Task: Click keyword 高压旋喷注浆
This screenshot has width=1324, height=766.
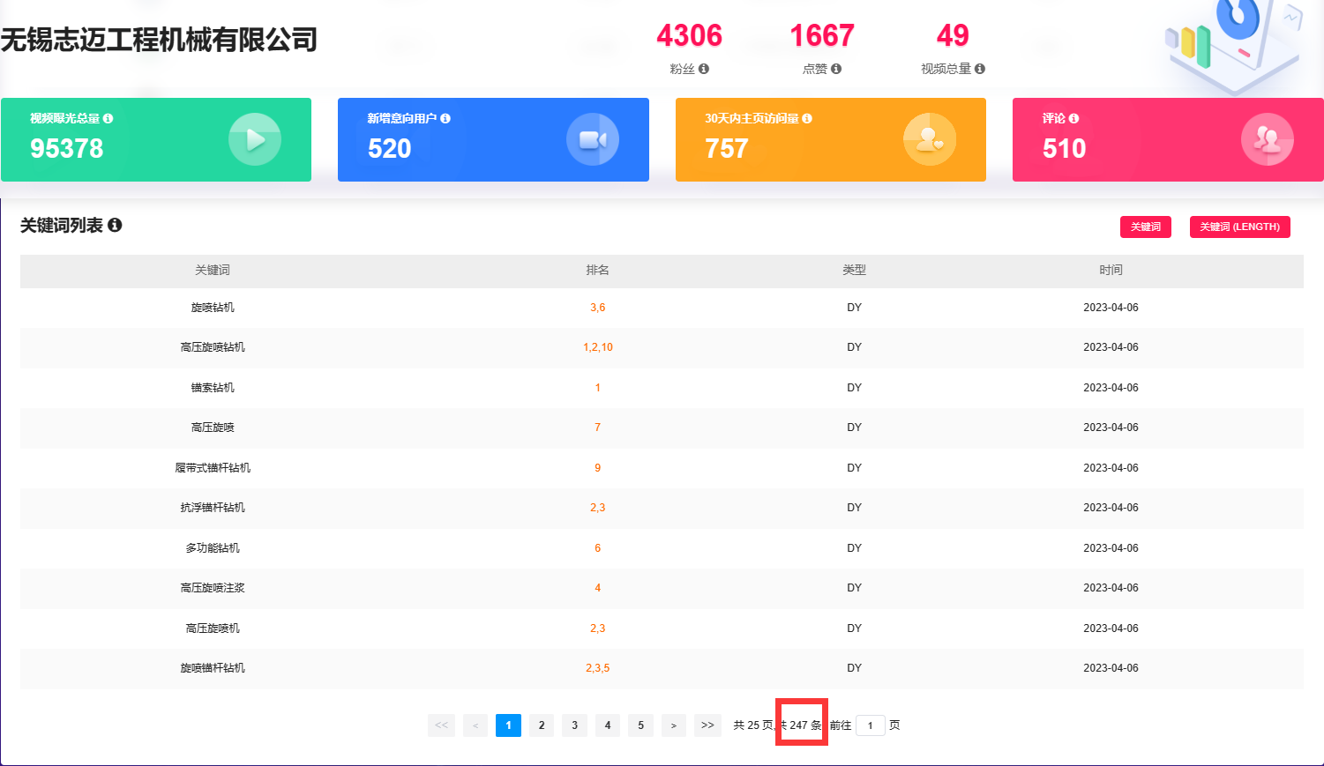Action: [x=213, y=588]
